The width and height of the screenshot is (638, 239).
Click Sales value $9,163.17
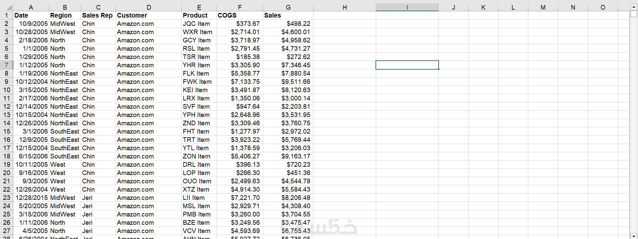[288, 156]
